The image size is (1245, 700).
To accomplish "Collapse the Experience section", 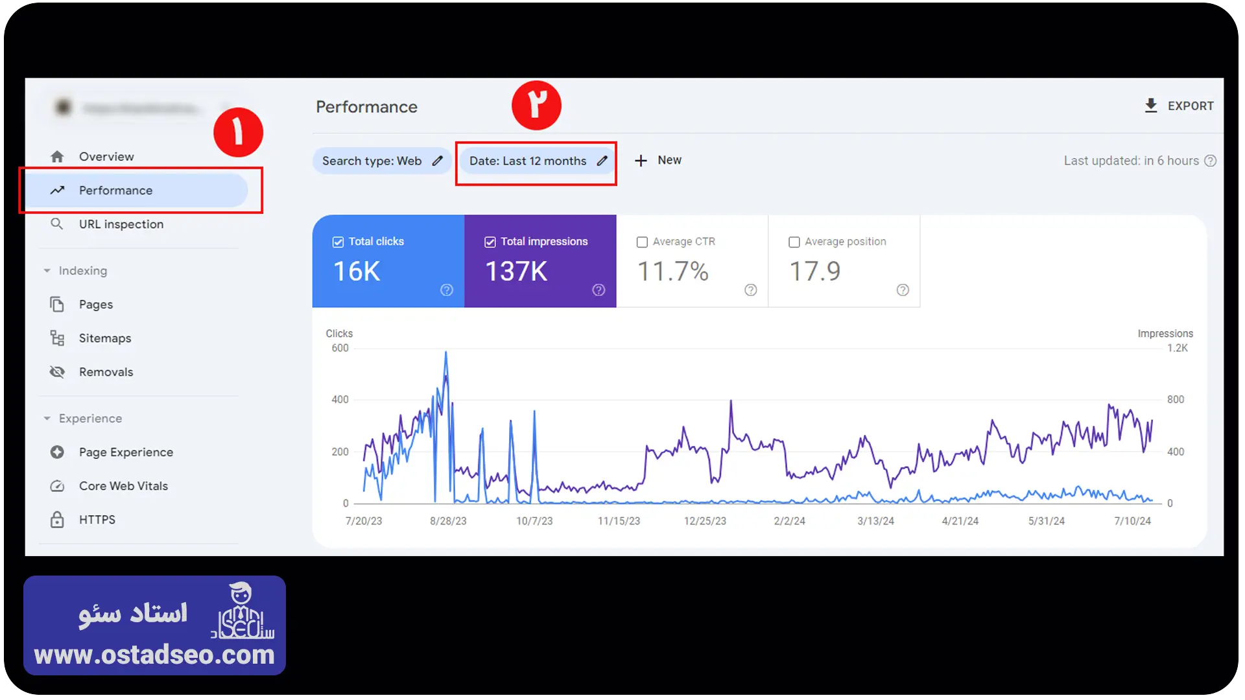I will coord(47,419).
